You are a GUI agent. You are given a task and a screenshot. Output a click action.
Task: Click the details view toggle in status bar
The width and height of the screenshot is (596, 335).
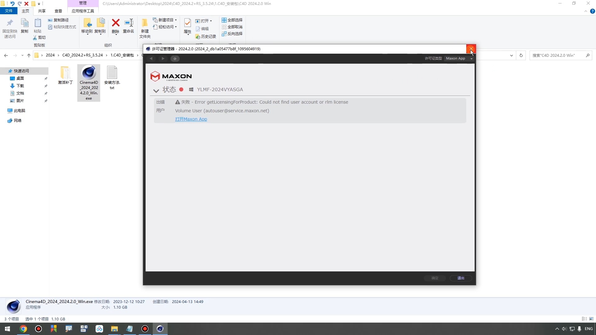tap(585, 319)
